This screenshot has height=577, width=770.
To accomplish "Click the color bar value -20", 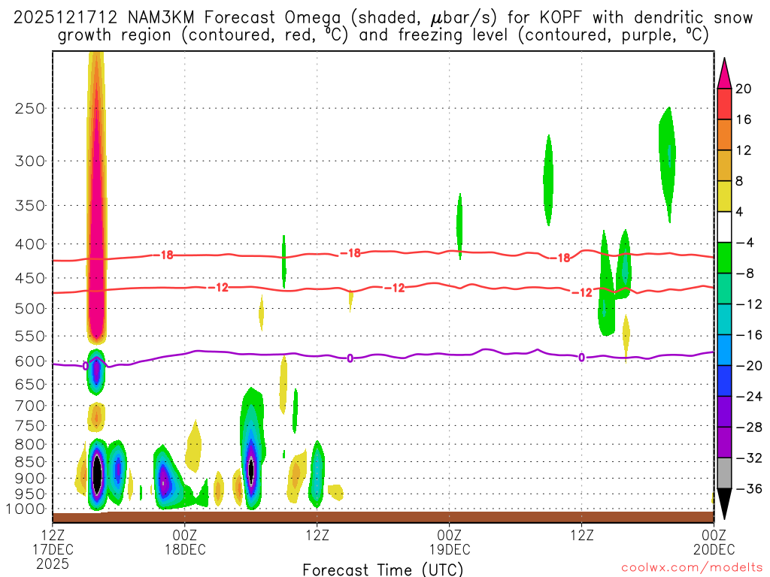I will (749, 366).
